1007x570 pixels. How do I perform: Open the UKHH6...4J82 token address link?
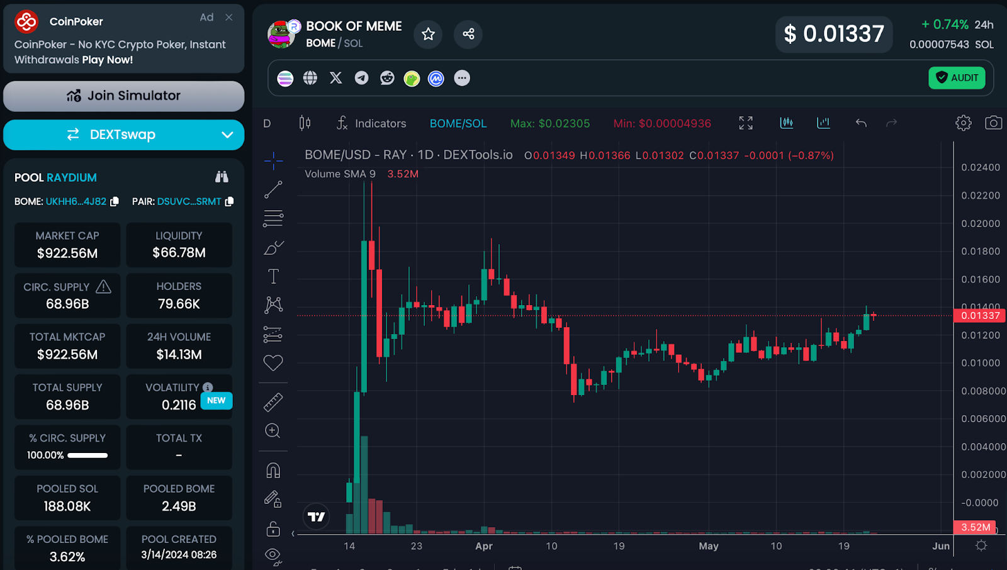[x=76, y=202]
